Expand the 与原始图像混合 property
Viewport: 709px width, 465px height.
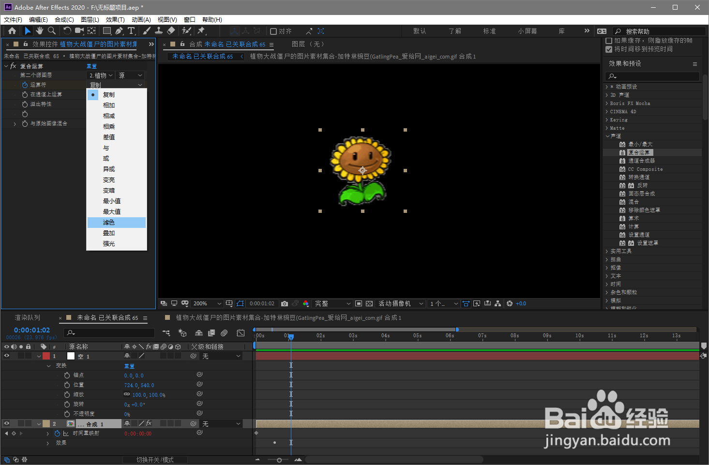point(15,124)
